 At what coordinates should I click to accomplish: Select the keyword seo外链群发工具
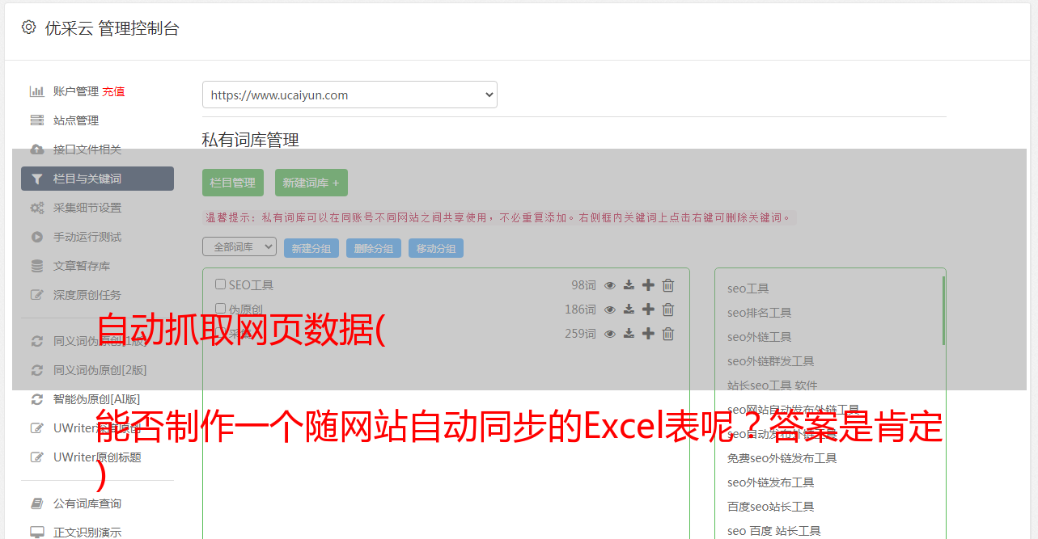(x=771, y=361)
